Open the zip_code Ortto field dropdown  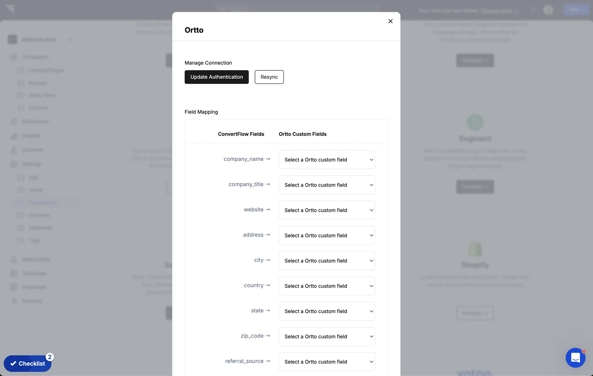327,336
